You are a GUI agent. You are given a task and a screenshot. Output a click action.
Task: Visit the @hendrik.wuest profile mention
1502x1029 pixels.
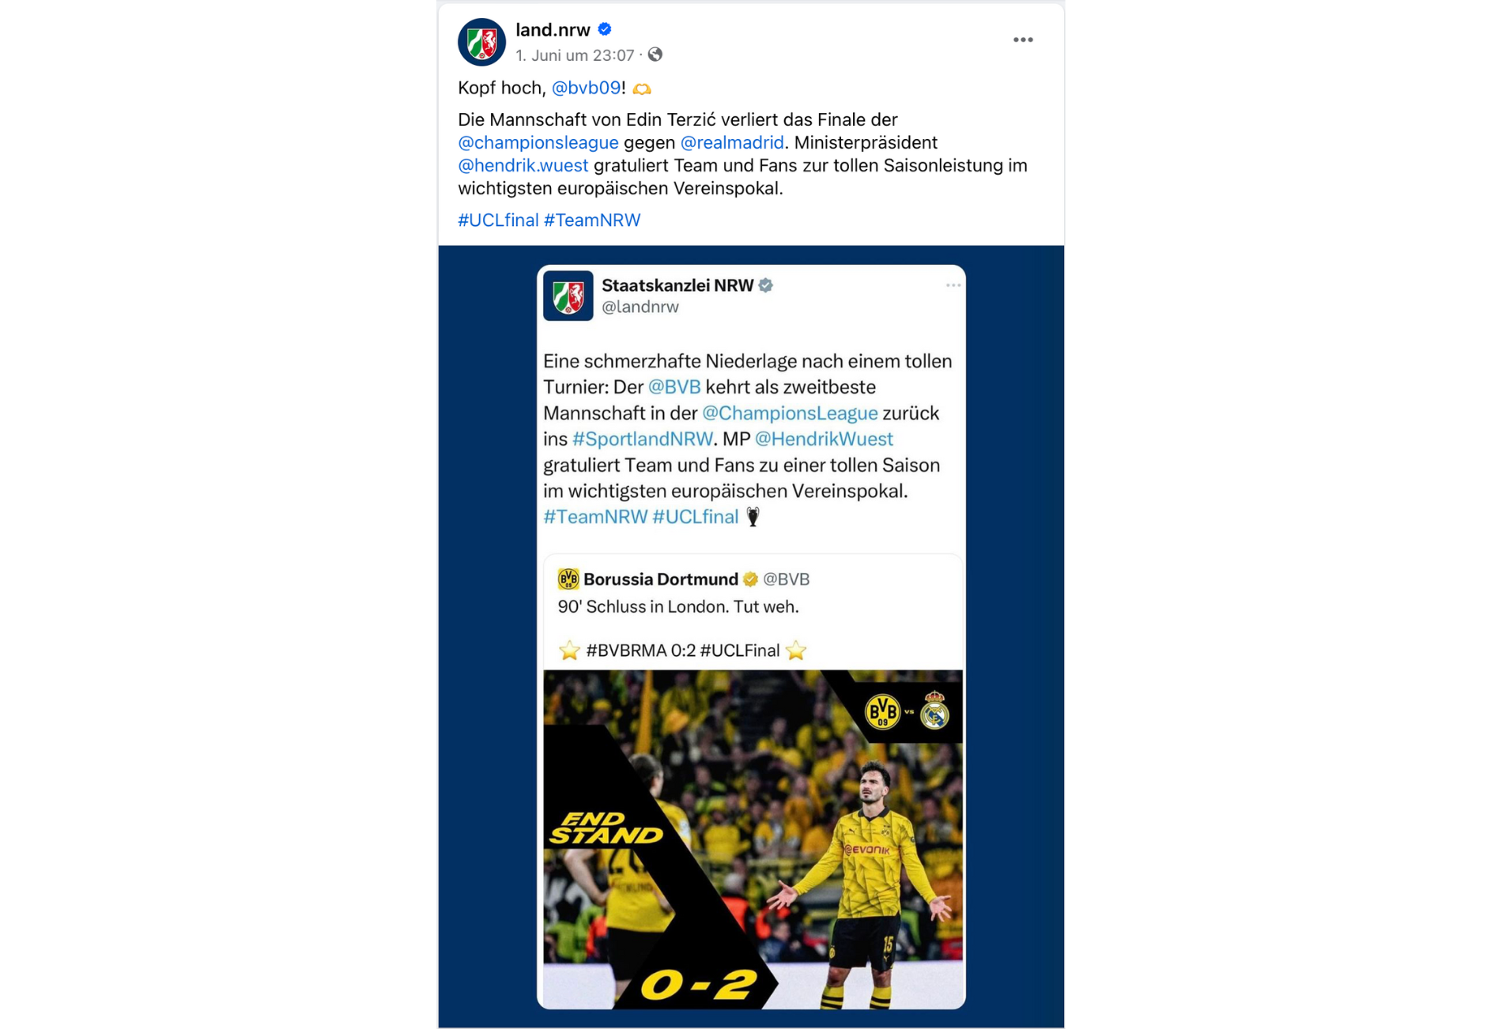pos(523,165)
